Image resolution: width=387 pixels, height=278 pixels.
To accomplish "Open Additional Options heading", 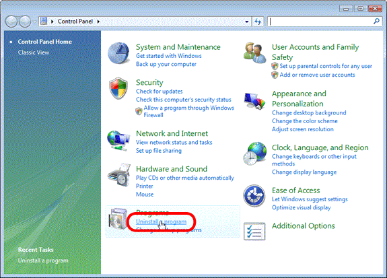I will [x=304, y=226].
